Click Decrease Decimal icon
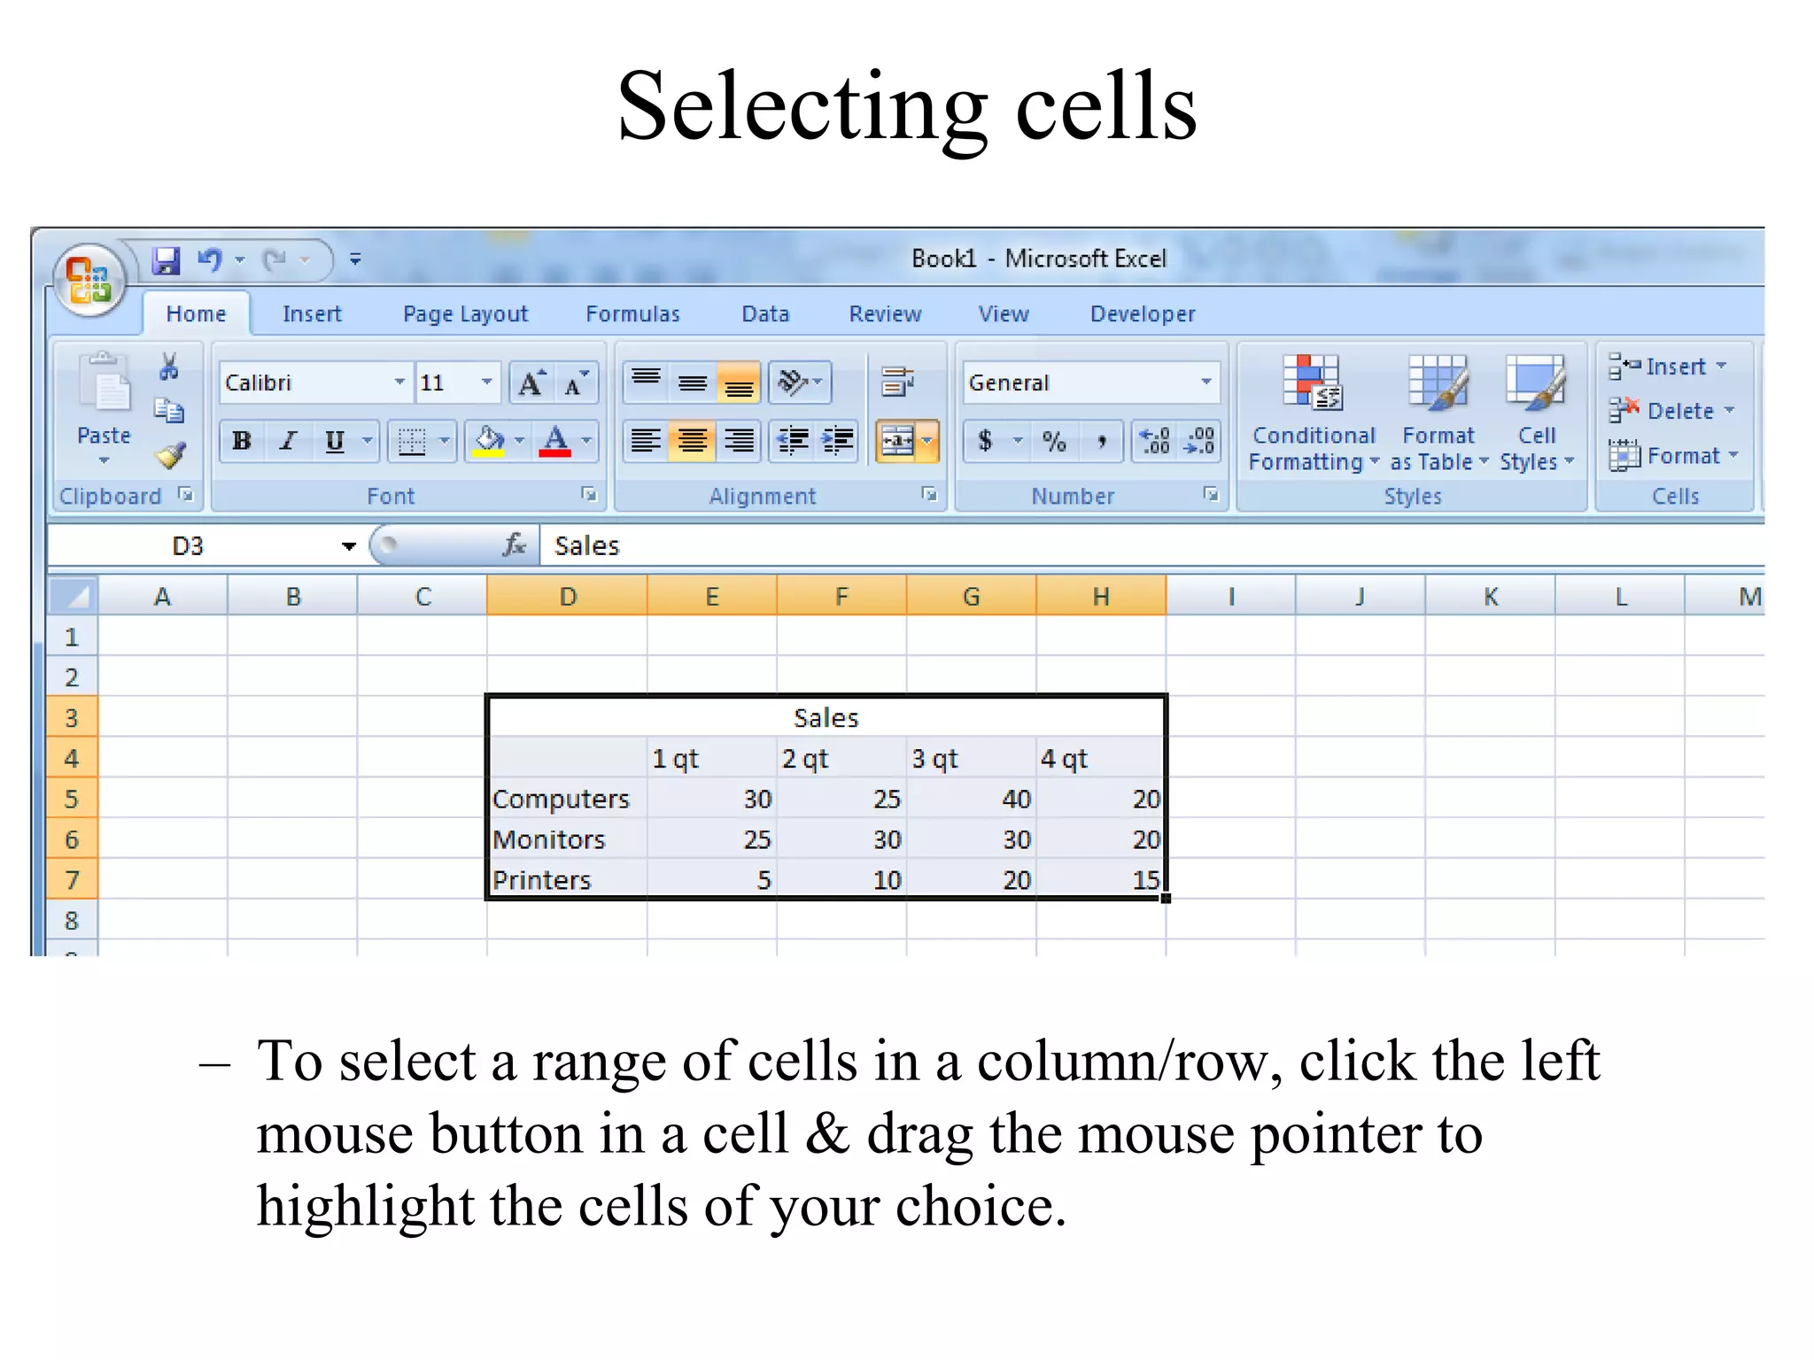Image resolution: width=1814 pixels, height=1360 pixels. pos(1198,441)
